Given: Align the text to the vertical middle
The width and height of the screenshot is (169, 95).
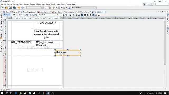Looking at the screenshot, I should (x=96, y=15).
